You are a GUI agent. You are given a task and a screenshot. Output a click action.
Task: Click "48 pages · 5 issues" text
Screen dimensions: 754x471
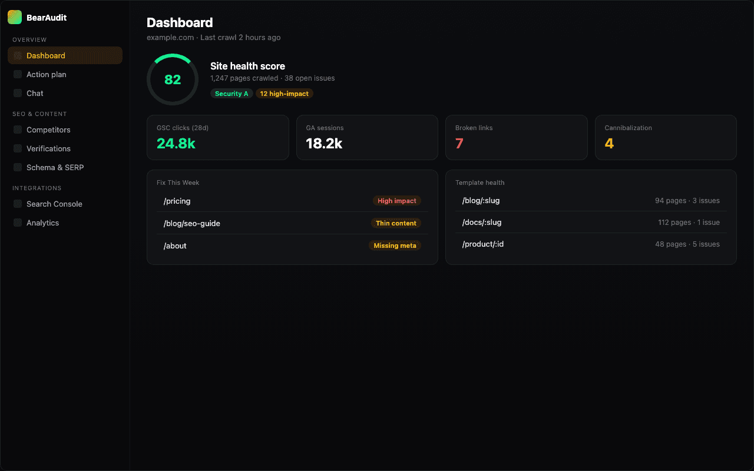point(687,244)
